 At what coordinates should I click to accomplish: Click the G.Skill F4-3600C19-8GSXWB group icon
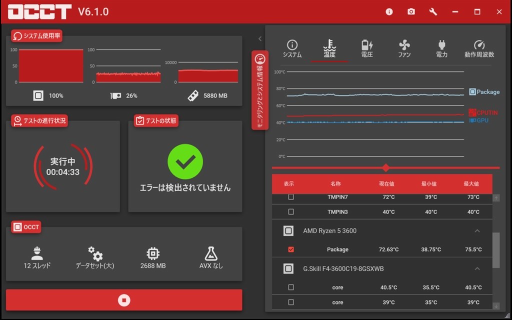288,268
